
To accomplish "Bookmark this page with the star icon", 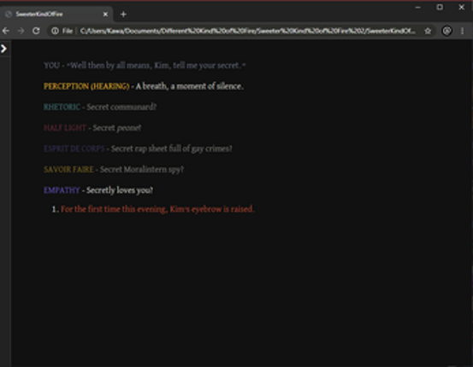I will coord(428,31).
